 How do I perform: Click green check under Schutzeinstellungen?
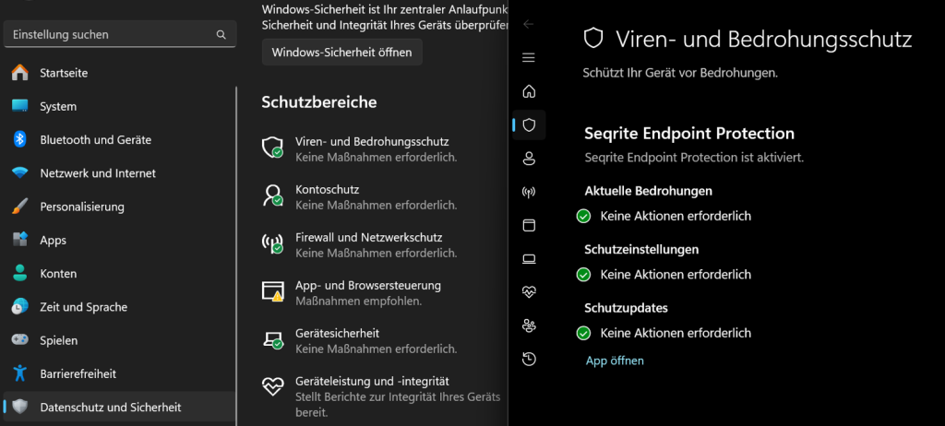[x=583, y=275]
